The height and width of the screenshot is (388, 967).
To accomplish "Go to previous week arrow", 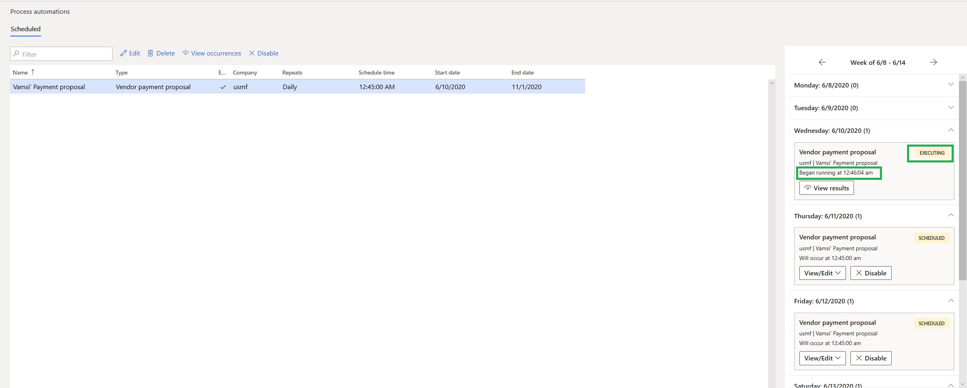I will click(822, 62).
